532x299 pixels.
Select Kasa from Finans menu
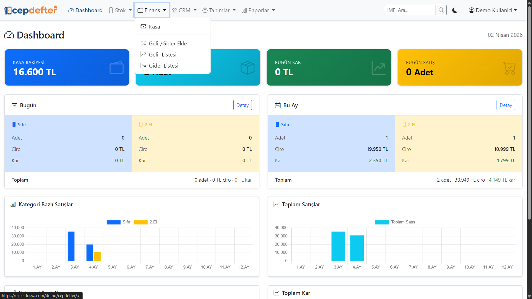tap(154, 27)
